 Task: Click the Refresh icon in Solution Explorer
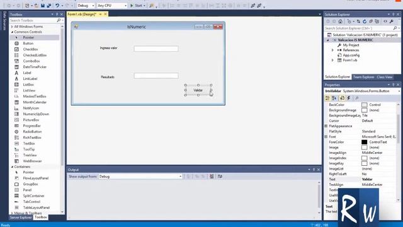[x=365, y=21]
